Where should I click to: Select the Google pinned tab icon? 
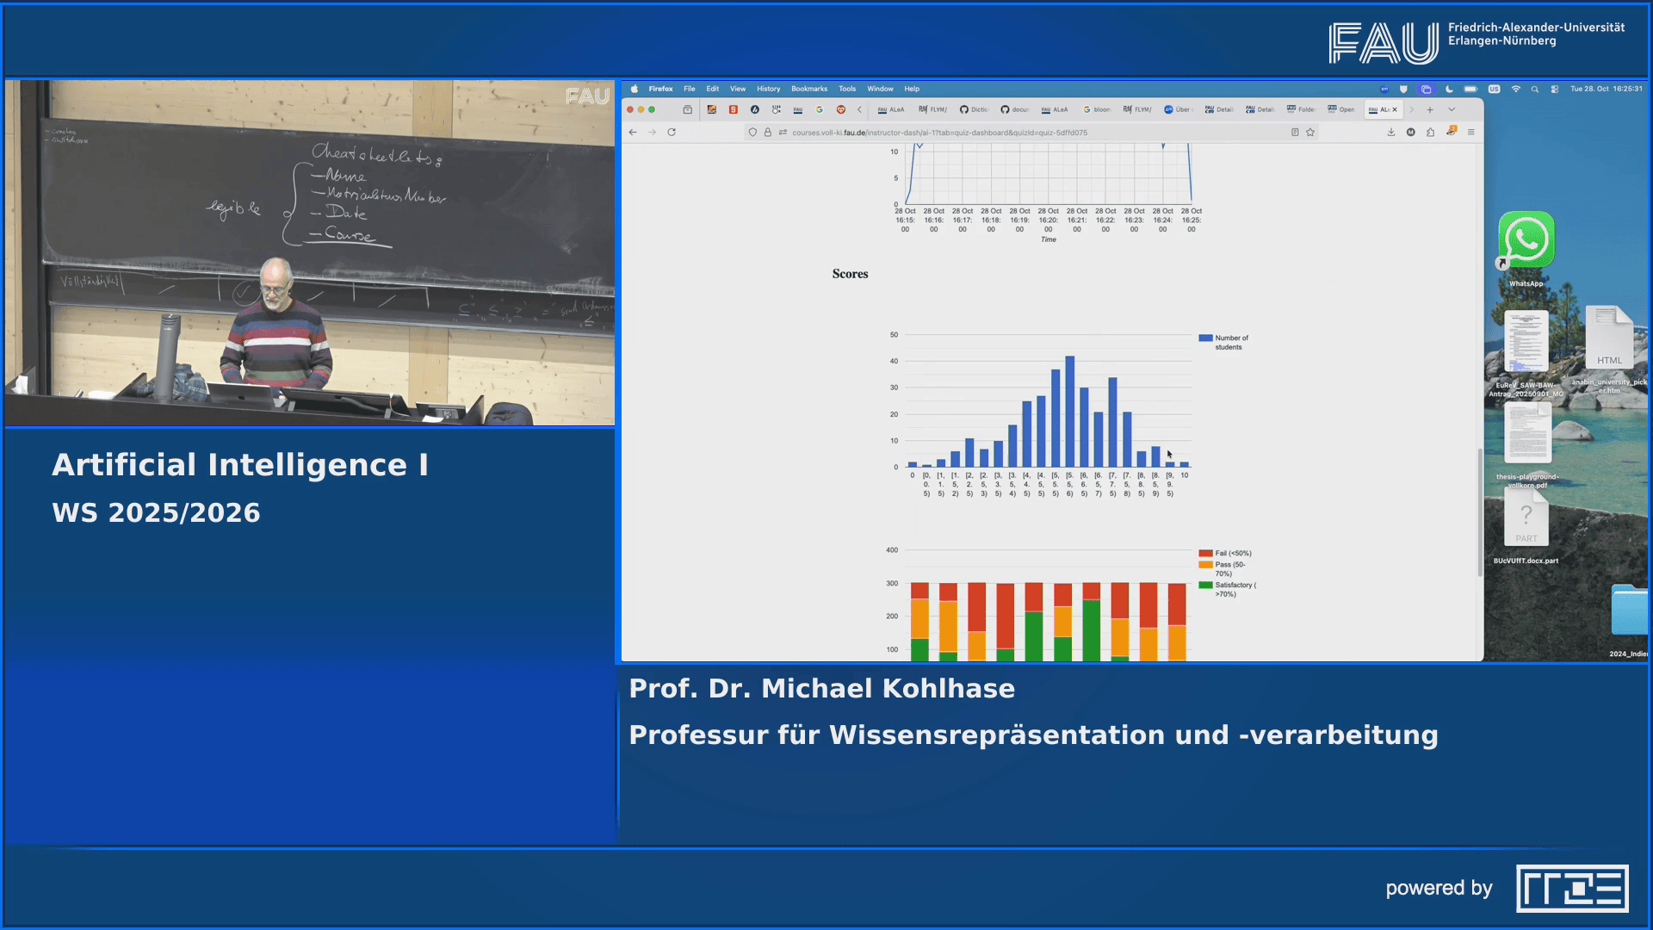pos(820,109)
